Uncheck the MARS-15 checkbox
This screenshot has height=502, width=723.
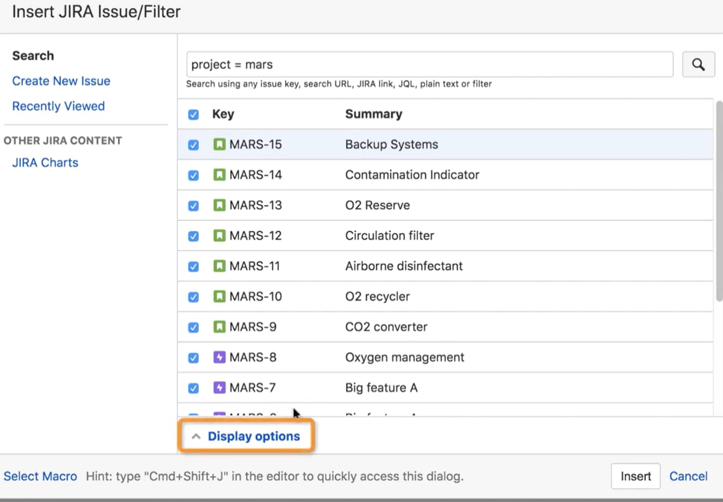click(193, 145)
